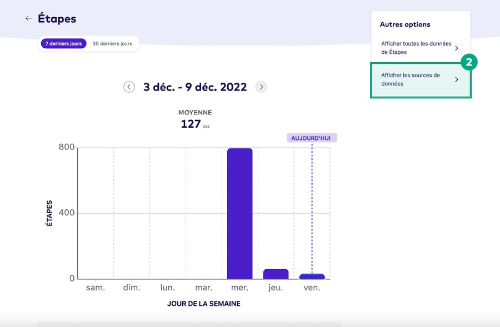Click the sam. label on the axis

(x=96, y=288)
